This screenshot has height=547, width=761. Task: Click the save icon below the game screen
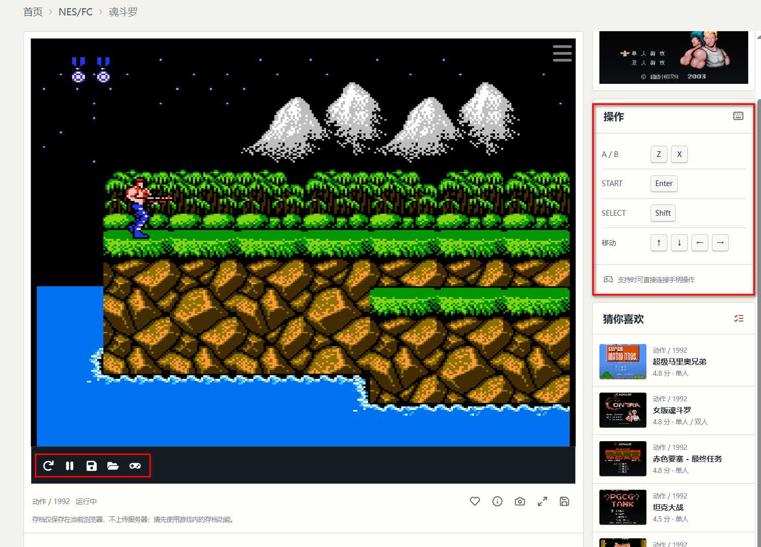565,502
